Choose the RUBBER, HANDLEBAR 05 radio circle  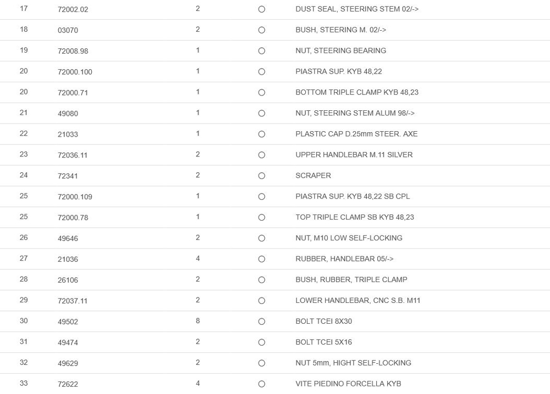tap(262, 260)
